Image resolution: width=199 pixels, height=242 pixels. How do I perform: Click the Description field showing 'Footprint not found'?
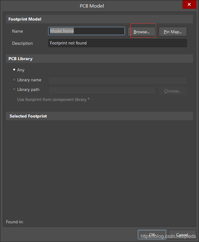pyautogui.click(x=117, y=43)
